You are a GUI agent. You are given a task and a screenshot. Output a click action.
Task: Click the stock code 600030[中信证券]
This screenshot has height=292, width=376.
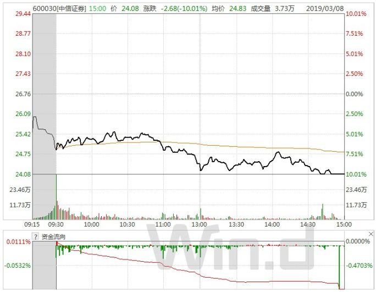(x=59, y=9)
